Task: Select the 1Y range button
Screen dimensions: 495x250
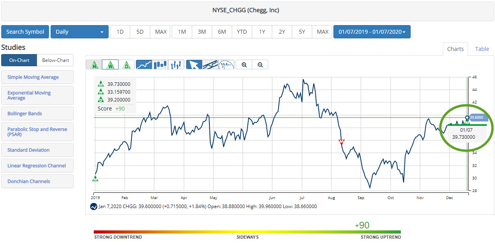Action: (x=262, y=32)
